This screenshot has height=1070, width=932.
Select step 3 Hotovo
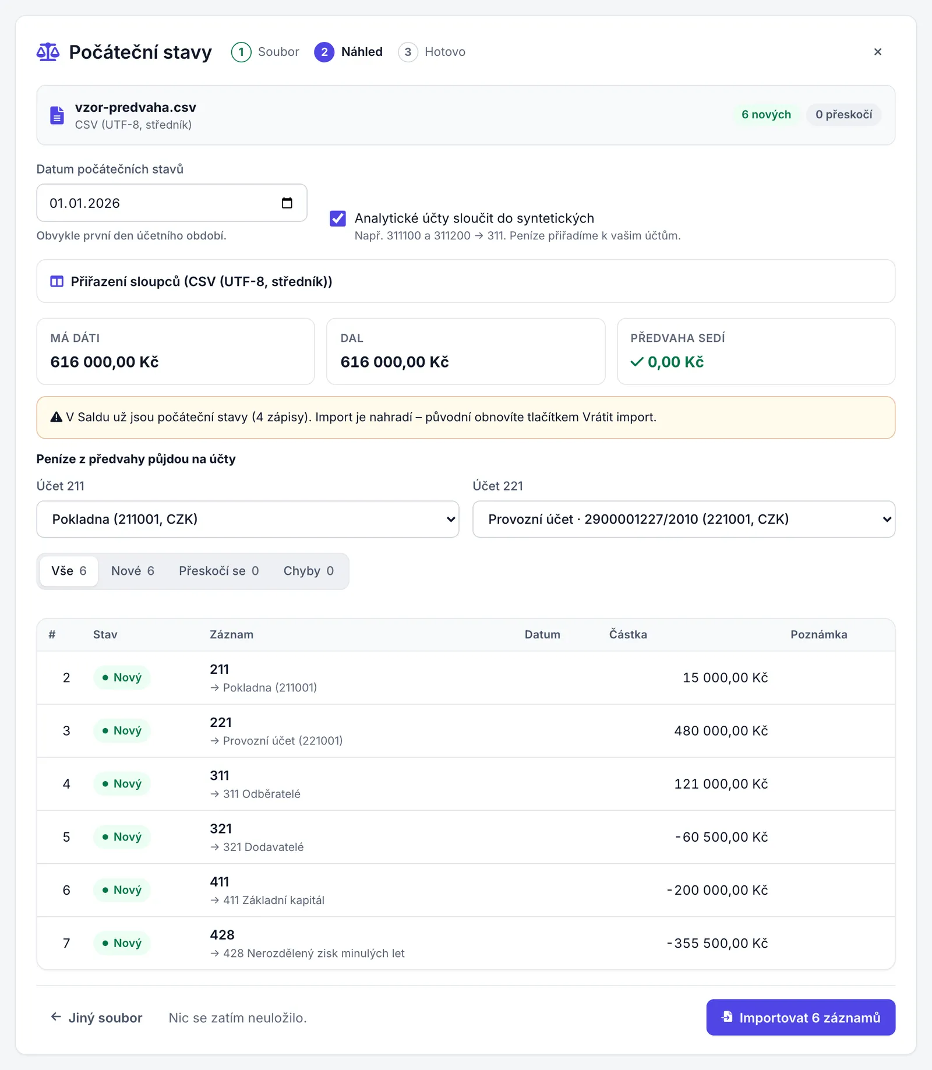click(432, 52)
